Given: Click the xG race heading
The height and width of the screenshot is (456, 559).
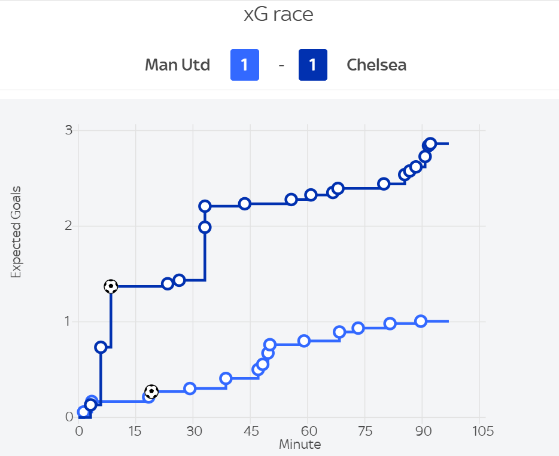Looking at the screenshot, I should 279,15.
